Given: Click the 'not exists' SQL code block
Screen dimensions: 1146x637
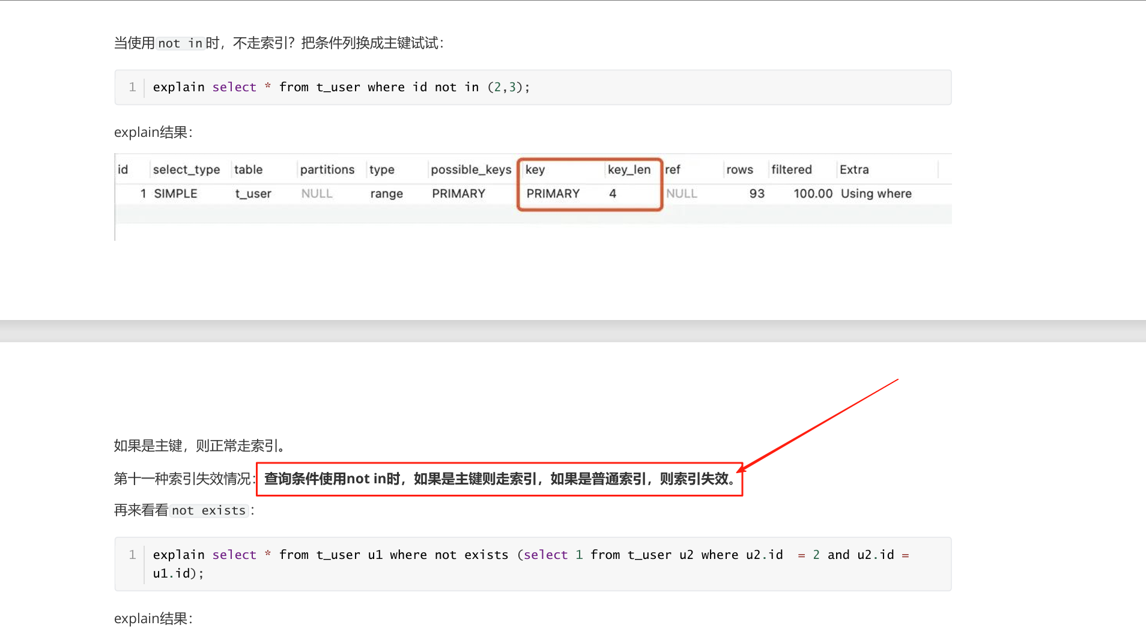Looking at the screenshot, I should point(533,564).
